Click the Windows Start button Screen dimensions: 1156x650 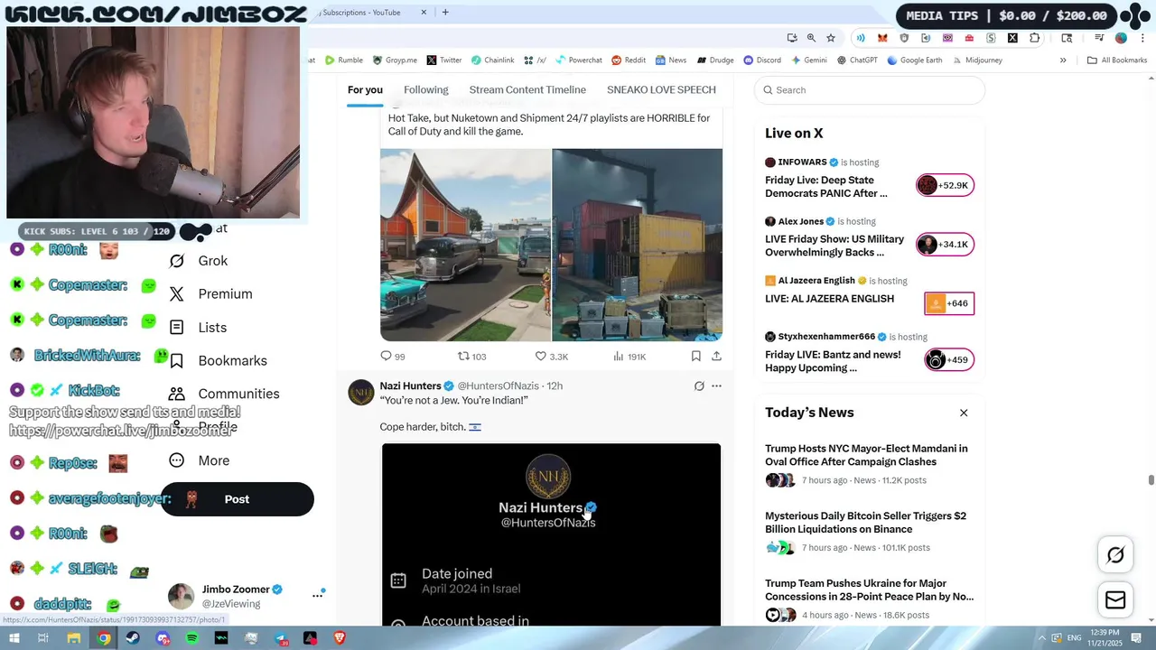click(x=14, y=638)
